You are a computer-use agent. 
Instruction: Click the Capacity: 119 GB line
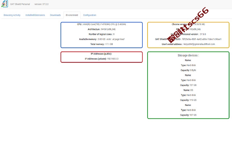click(x=188, y=100)
